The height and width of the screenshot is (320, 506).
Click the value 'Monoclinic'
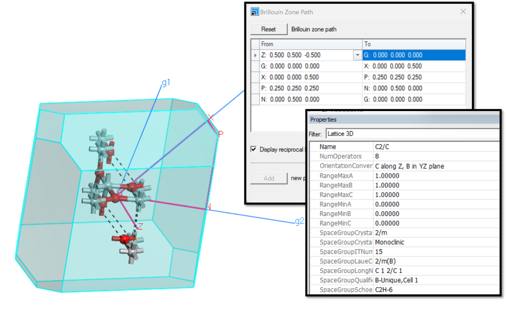389,242
